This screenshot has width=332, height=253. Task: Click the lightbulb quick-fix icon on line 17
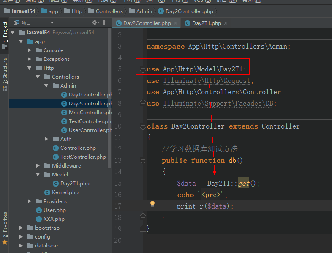coord(152,204)
